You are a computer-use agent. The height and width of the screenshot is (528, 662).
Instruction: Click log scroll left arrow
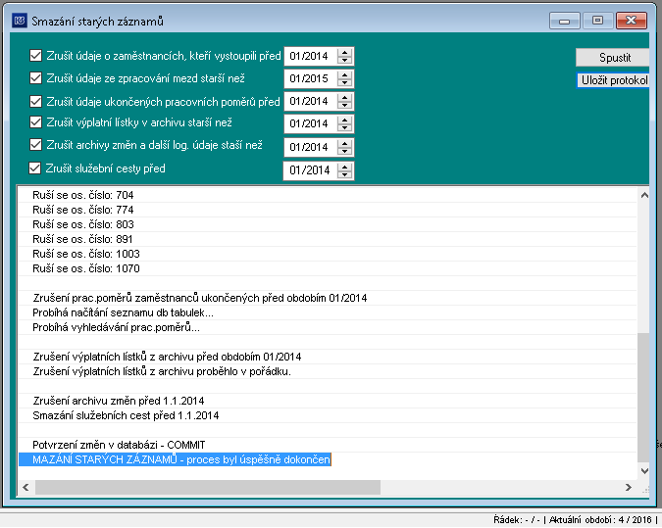click(x=25, y=488)
